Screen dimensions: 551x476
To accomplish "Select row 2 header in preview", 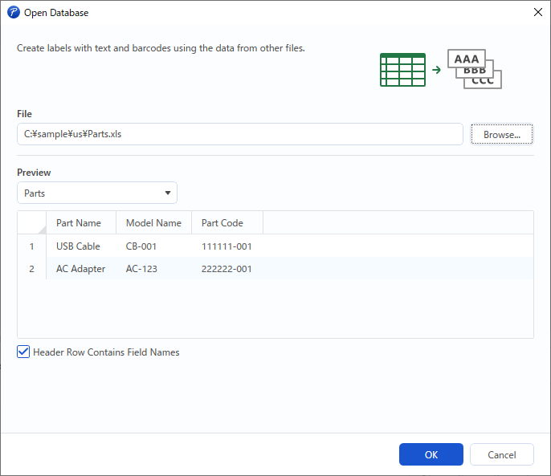I will (32, 269).
